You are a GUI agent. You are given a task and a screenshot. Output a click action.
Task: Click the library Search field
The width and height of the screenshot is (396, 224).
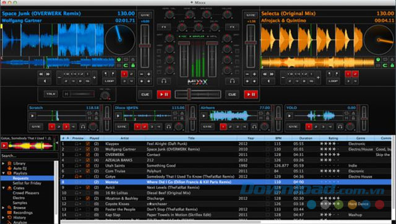(29, 156)
